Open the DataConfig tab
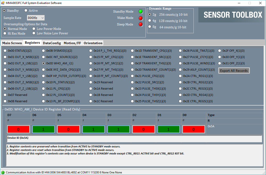This screenshot has height=175, width=266. 52,43
